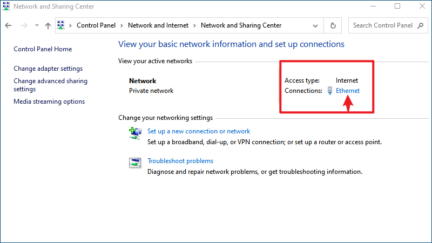This screenshot has height=243, width=432.
Task: Go up one level with the up arrow
Action: tap(48, 25)
